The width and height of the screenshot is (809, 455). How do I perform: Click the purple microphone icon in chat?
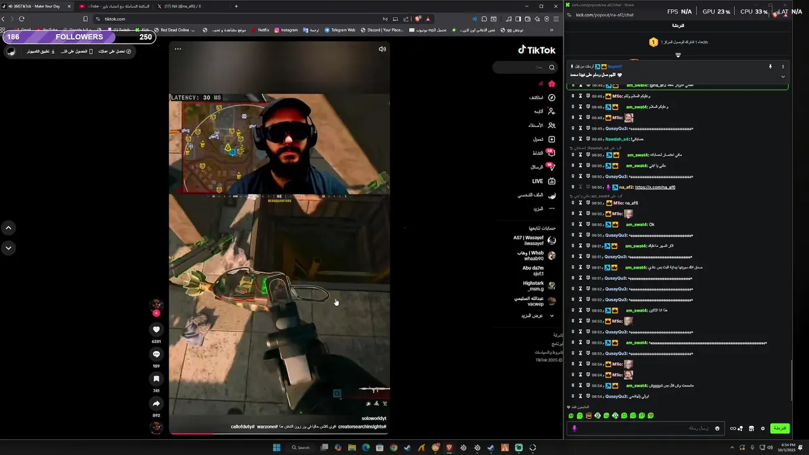(x=575, y=428)
